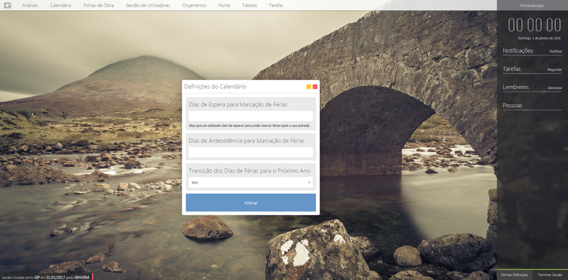Viewport: 568px width, 280px height.
Task: Click the Dias de Espera input field
Action: click(x=250, y=116)
